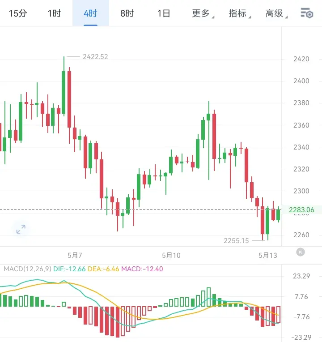Screen dimensions: 322x342
Task: Select the tall green candle at the 2422.52 high
Action: (x=64, y=86)
